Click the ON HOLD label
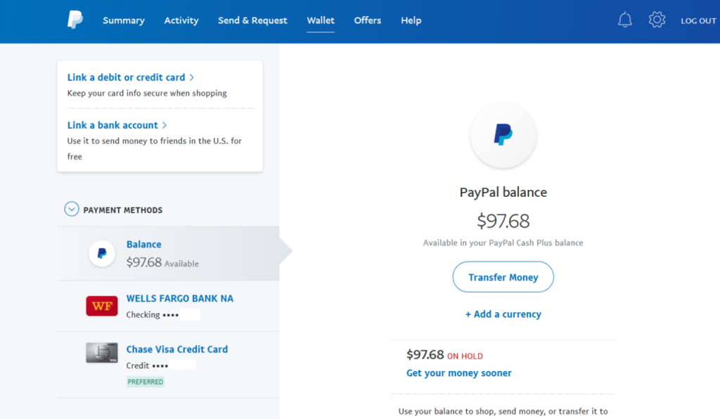This screenshot has height=419, width=720. pyautogui.click(x=465, y=356)
